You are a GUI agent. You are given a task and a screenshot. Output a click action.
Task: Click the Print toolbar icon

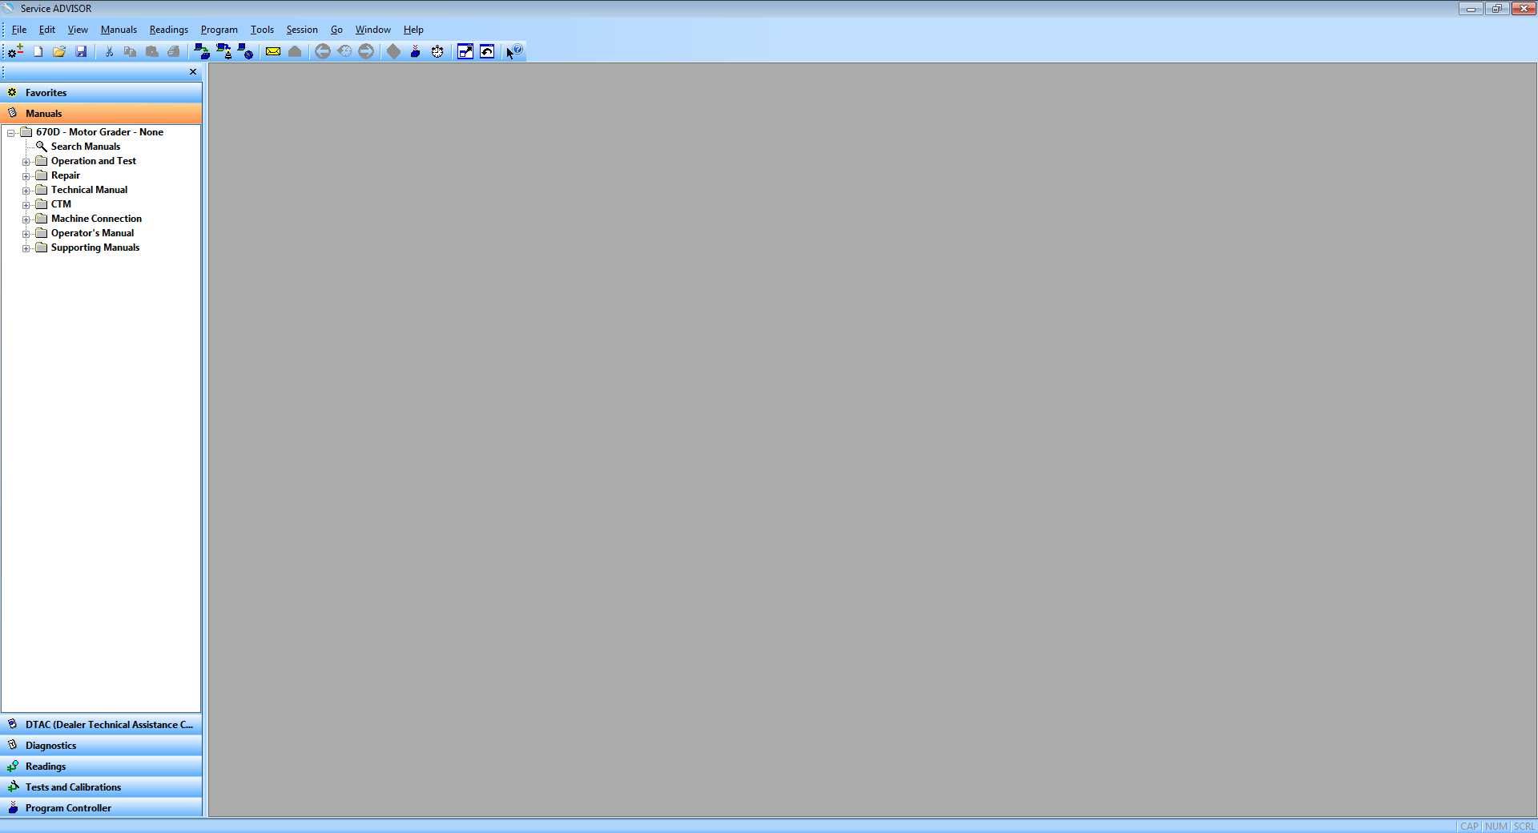tap(173, 51)
